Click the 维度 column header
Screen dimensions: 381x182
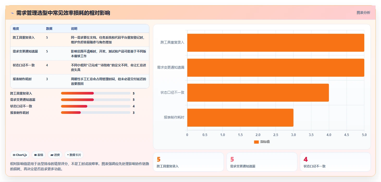click(x=16, y=29)
